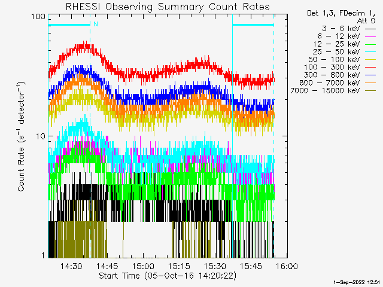Viewport: 383px width, 287px height.
Task: Click the '300 - 800 keV' legend label
Action: pyautogui.click(x=332, y=75)
